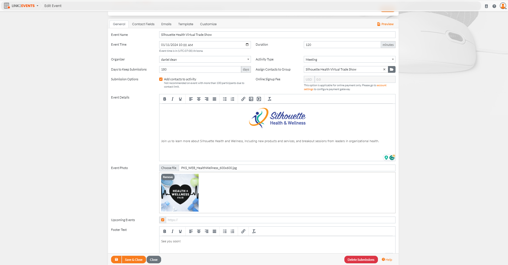Toggle bold in Footer Text toolbar
508x265 pixels.
[165, 231]
